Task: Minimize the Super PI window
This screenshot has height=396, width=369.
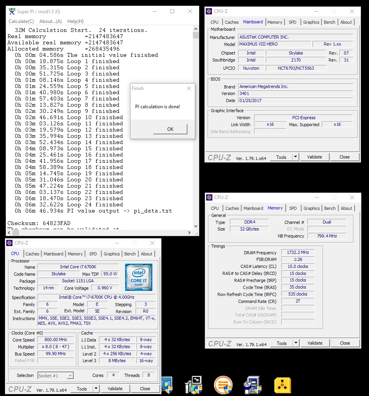Action: pos(155,11)
